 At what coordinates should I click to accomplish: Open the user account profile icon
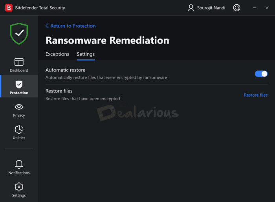coord(191,8)
